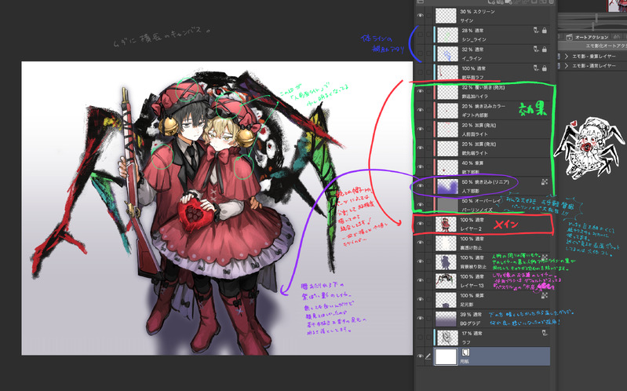The width and height of the screenshot is (627, 391).
Task: Click the BGグラデ gradient thumbnail
Action: click(446, 319)
